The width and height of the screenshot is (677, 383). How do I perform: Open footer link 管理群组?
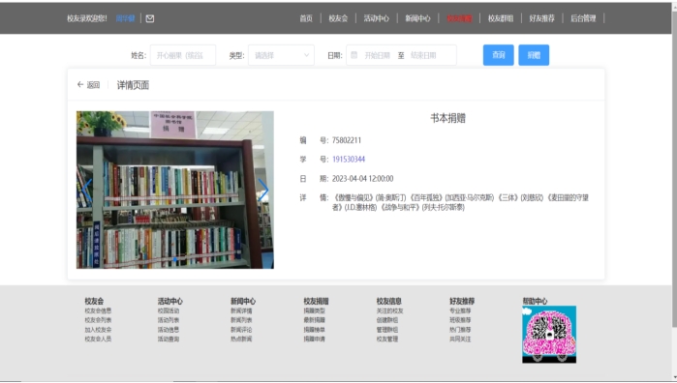pos(387,330)
